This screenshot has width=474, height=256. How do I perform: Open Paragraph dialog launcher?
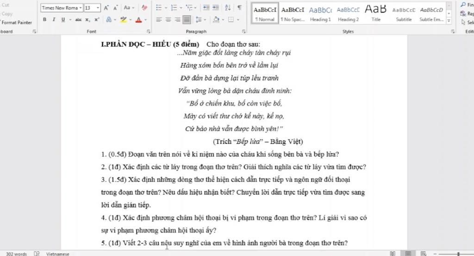click(243, 31)
